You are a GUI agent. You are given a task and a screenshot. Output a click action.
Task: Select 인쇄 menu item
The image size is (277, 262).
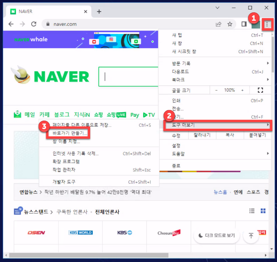(215, 101)
